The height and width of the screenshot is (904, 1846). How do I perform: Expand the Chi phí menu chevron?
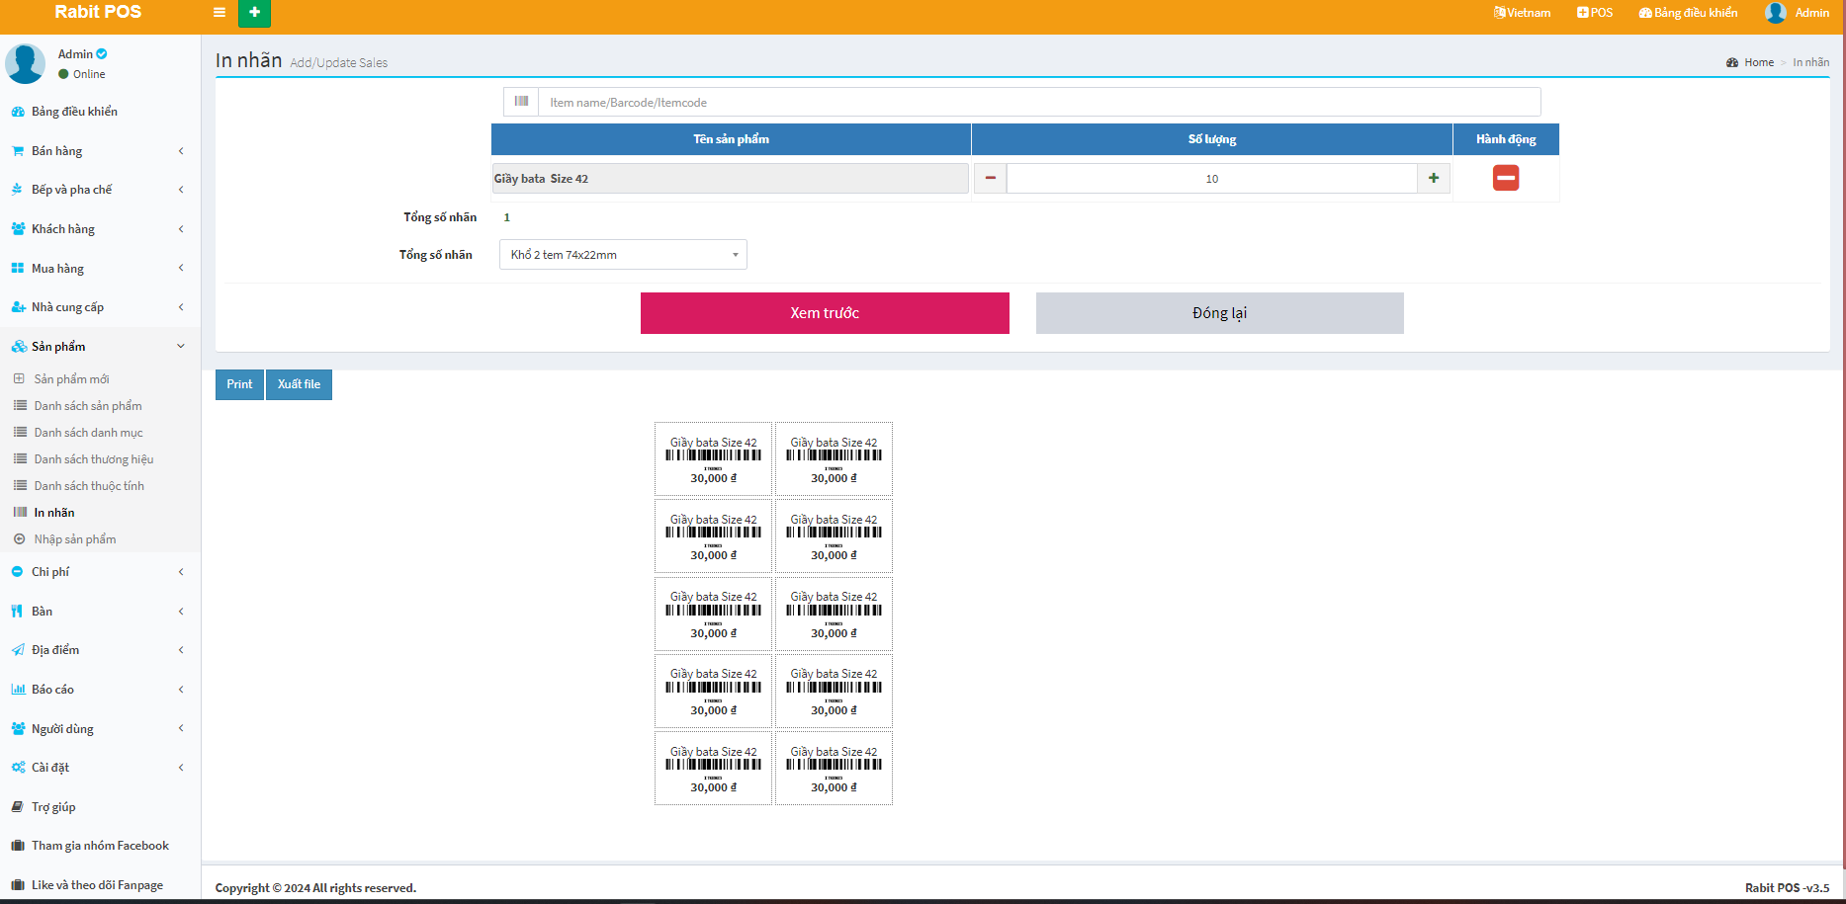click(x=181, y=572)
